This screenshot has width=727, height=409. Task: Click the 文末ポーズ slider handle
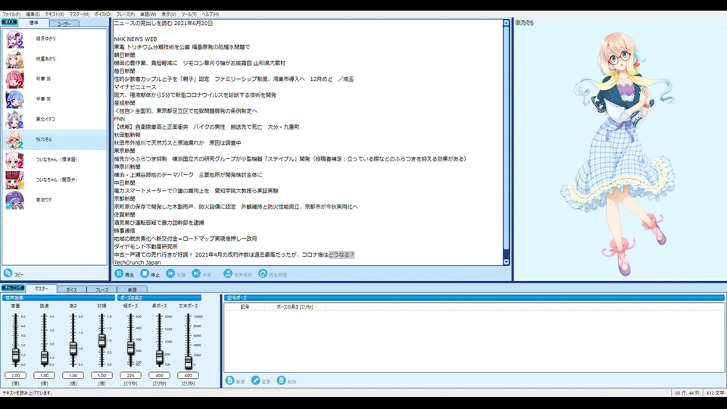(x=189, y=362)
